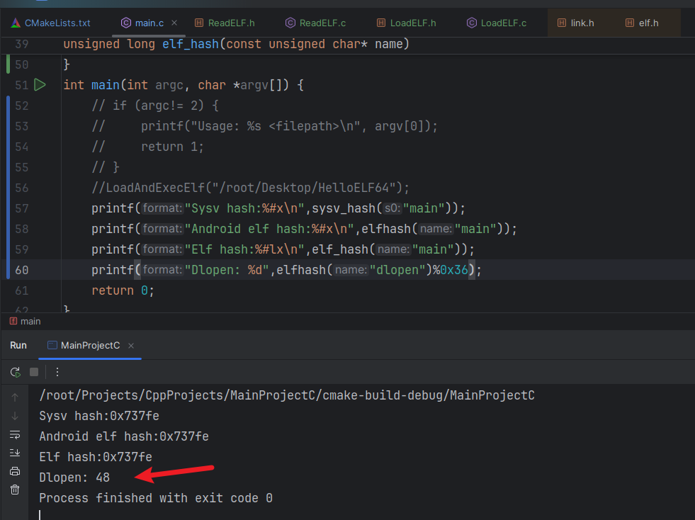
Task: Close the MainProjectC run tab
Action: tap(131, 346)
